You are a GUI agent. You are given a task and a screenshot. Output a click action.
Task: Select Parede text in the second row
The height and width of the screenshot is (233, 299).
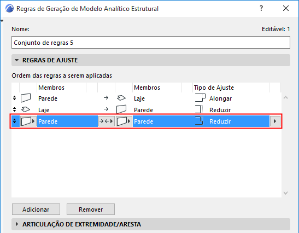pyautogui.click(x=143, y=110)
